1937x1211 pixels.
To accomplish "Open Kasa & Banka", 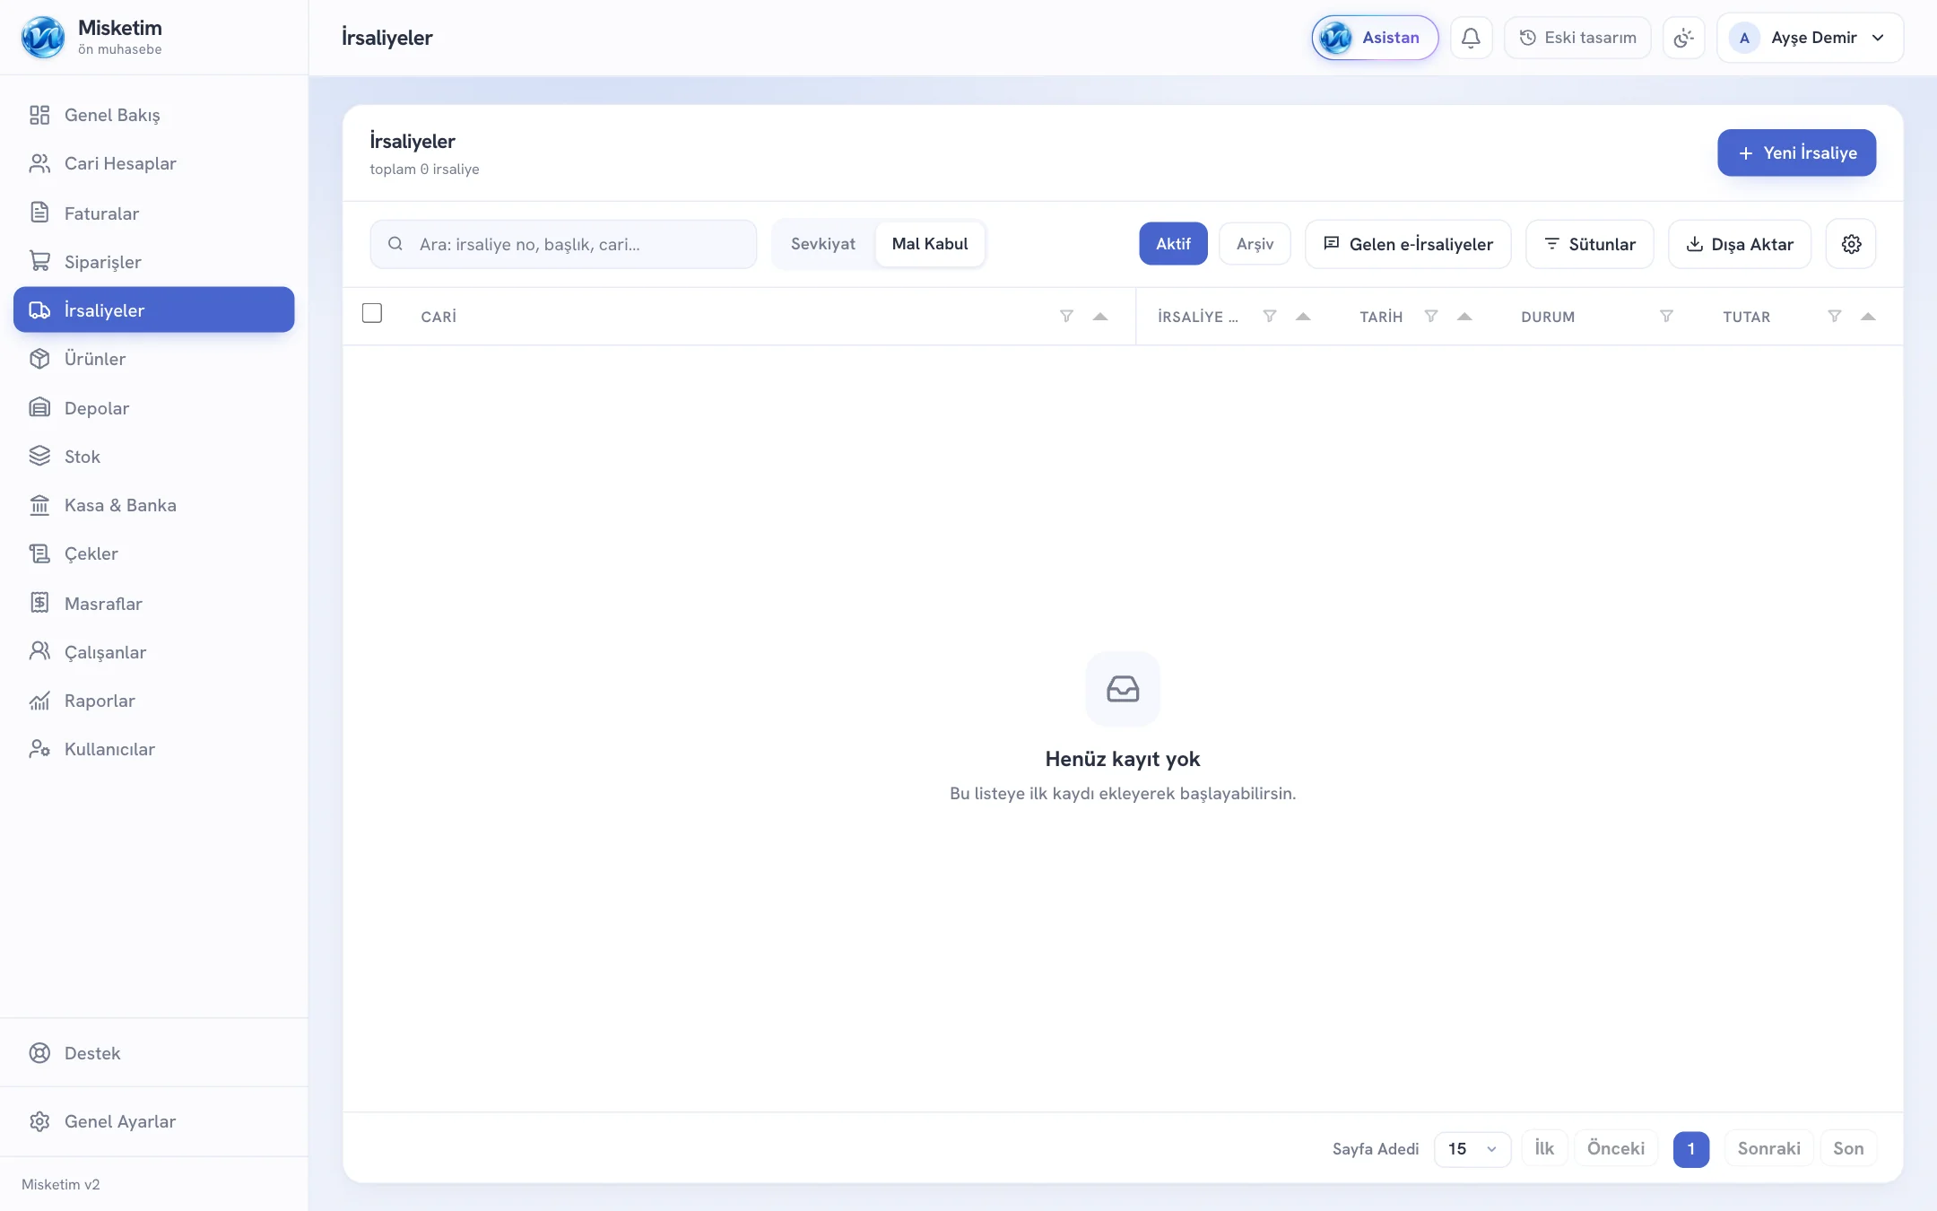I will pyautogui.click(x=154, y=505).
